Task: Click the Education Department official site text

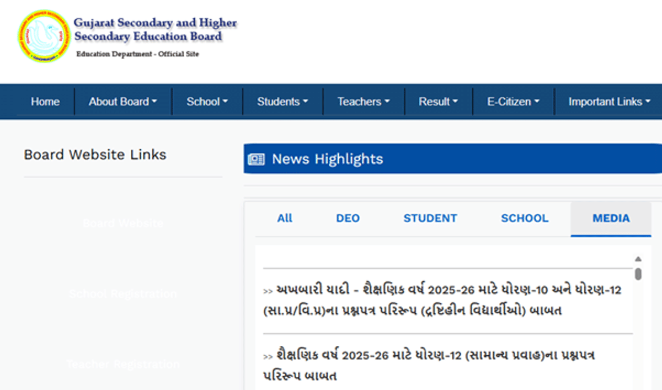Action: pos(137,54)
